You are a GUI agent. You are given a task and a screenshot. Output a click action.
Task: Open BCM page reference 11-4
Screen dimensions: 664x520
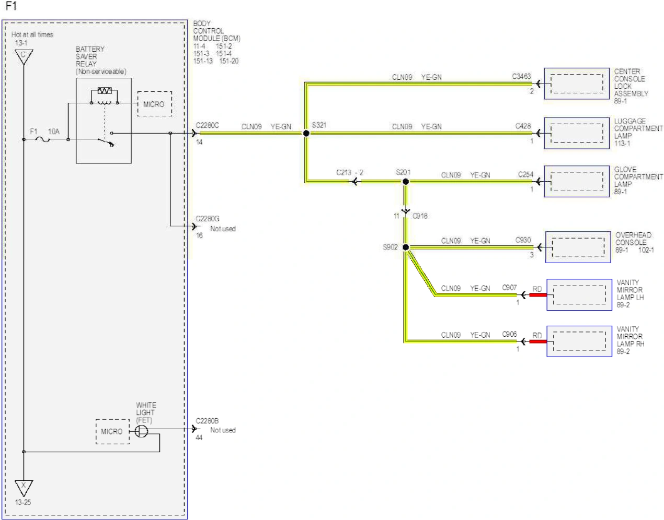click(199, 46)
